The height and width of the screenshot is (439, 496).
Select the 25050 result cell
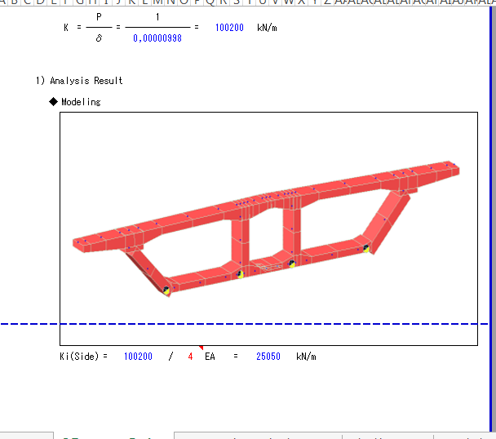(268, 357)
